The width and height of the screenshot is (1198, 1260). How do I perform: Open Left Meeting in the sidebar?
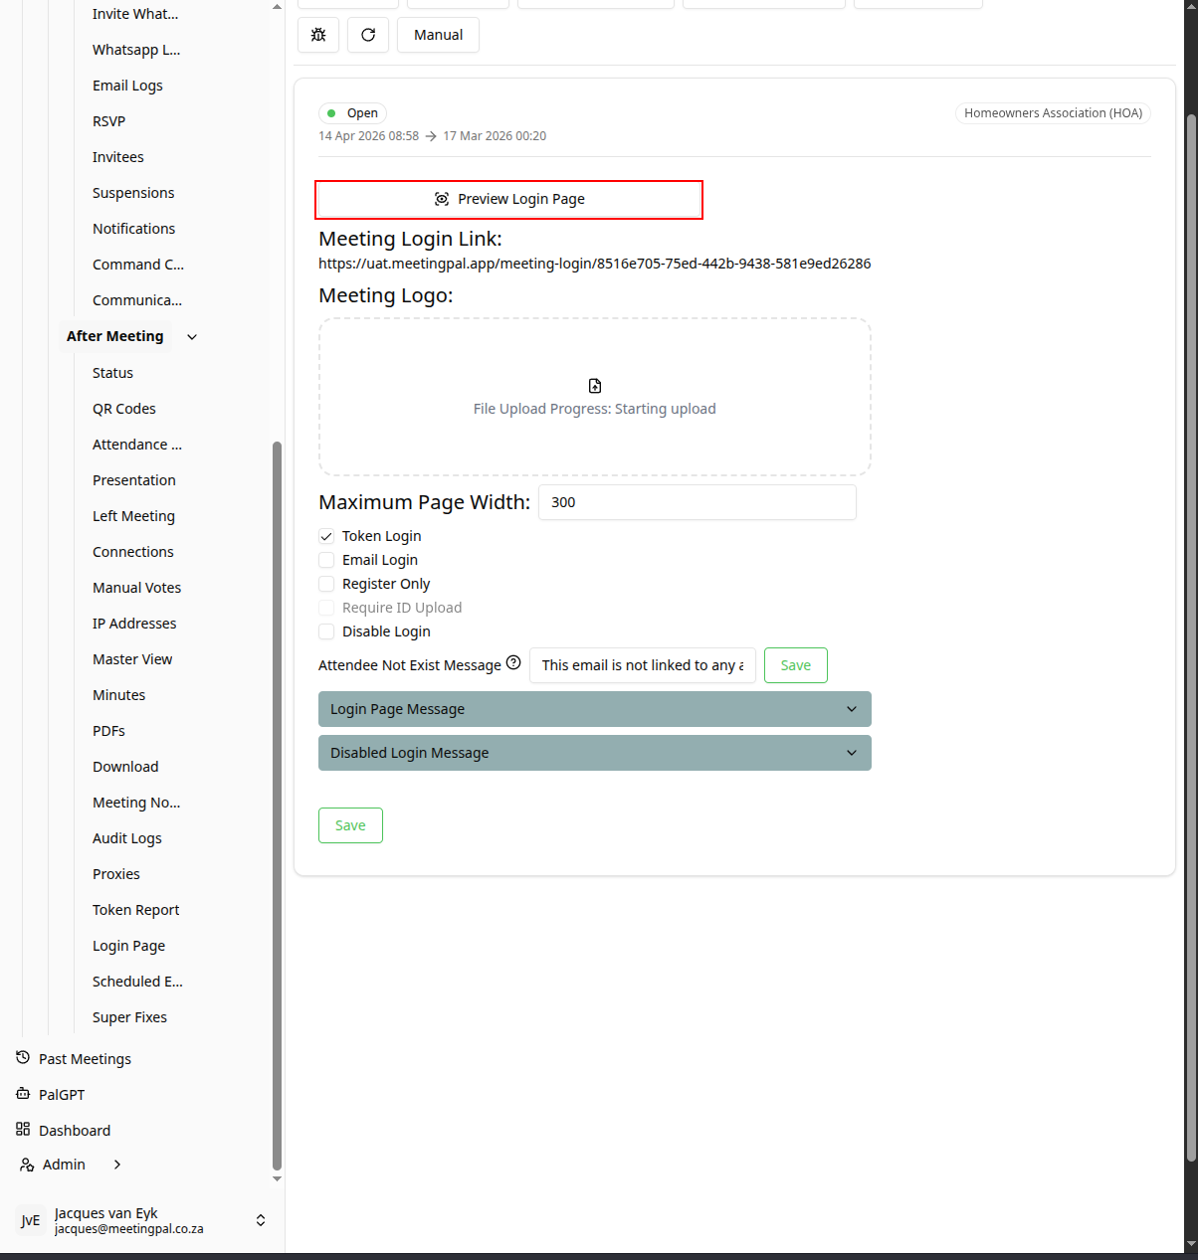click(x=133, y=516)
